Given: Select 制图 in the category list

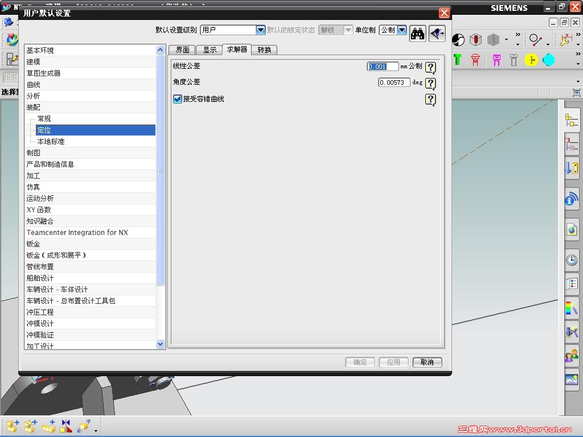Looking at the screenshot, I should 91,153.
